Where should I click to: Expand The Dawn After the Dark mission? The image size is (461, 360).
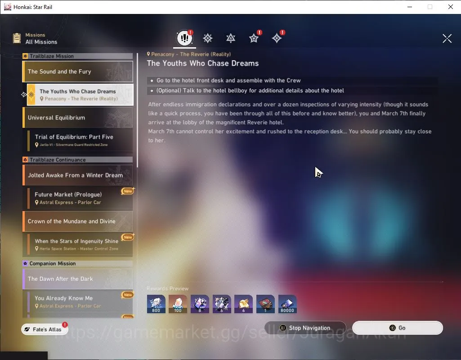[x=78, y=279]
